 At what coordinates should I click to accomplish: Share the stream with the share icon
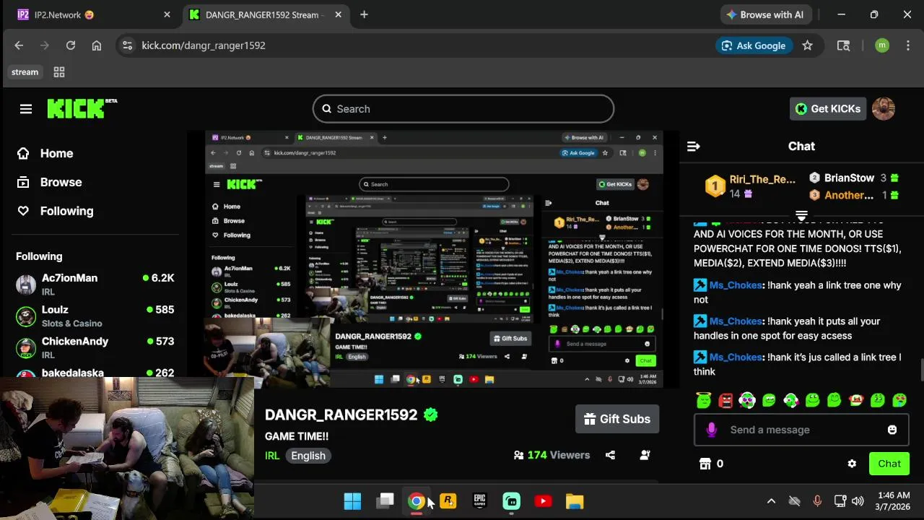coord(610,455)
